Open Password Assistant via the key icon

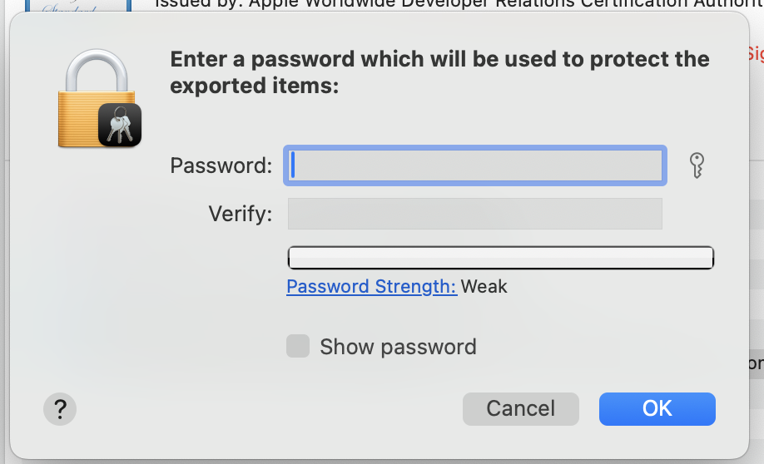697,165
